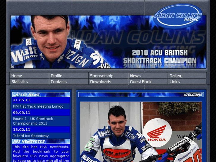
Task: Select the 06.05.11 news date
Action: point(21,113)
